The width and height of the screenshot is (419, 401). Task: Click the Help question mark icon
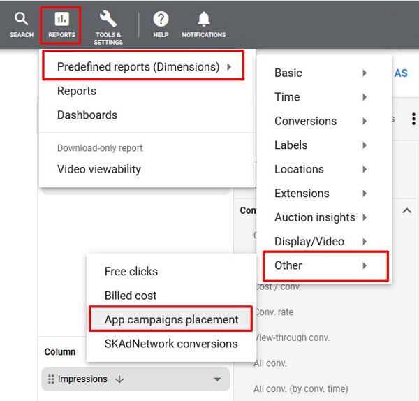pyautogui.click(x=161, y=20)
